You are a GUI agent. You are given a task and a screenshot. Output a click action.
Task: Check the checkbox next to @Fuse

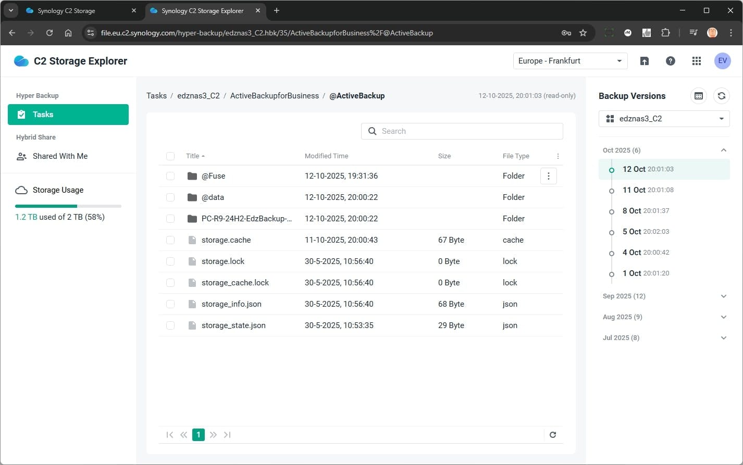point(170,176)
